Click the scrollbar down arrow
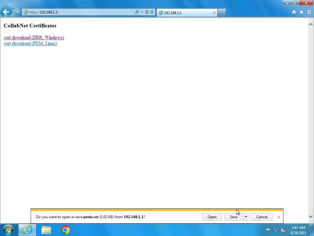The image size is (314, 236). click(311, 216)
